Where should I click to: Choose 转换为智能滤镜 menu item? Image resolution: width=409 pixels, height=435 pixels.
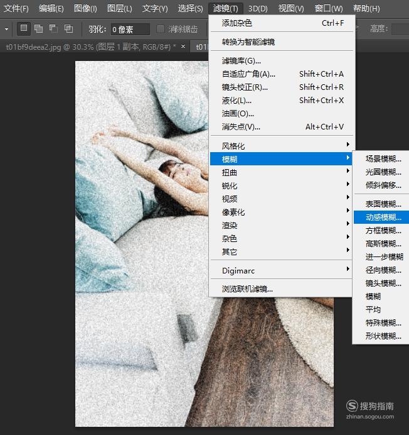point(282,42)
